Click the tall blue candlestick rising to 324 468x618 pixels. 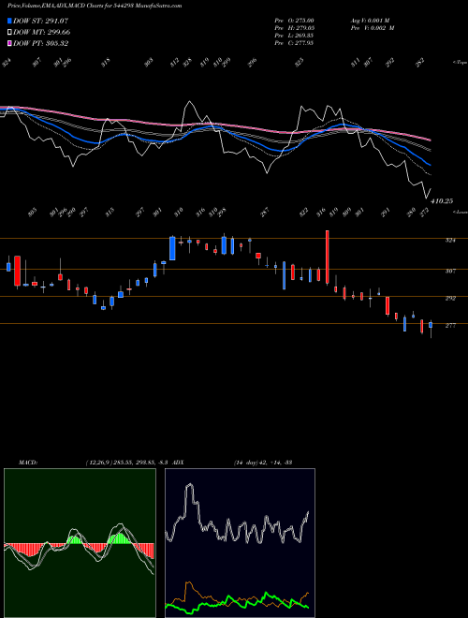coord(172,248)
